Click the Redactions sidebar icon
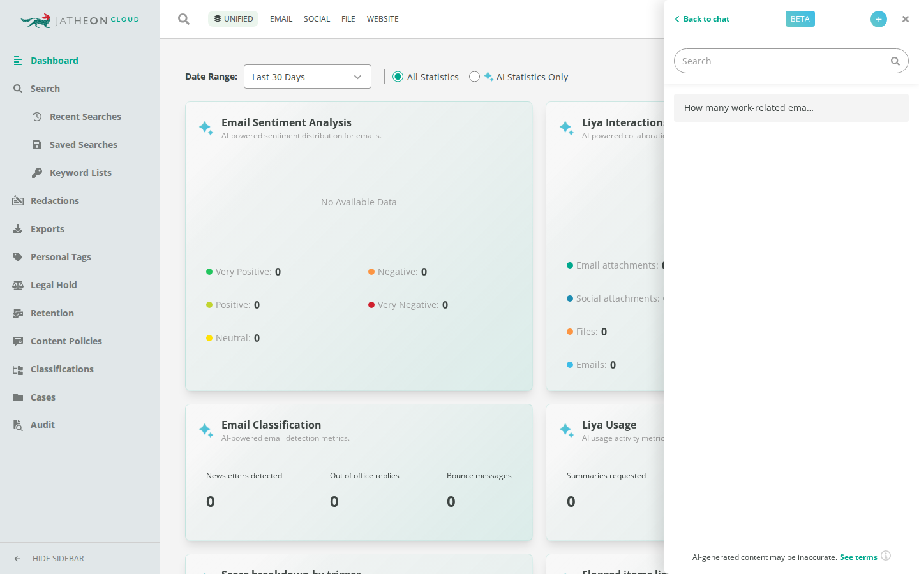Screen dimensions: 919x574 click(18, 201)
